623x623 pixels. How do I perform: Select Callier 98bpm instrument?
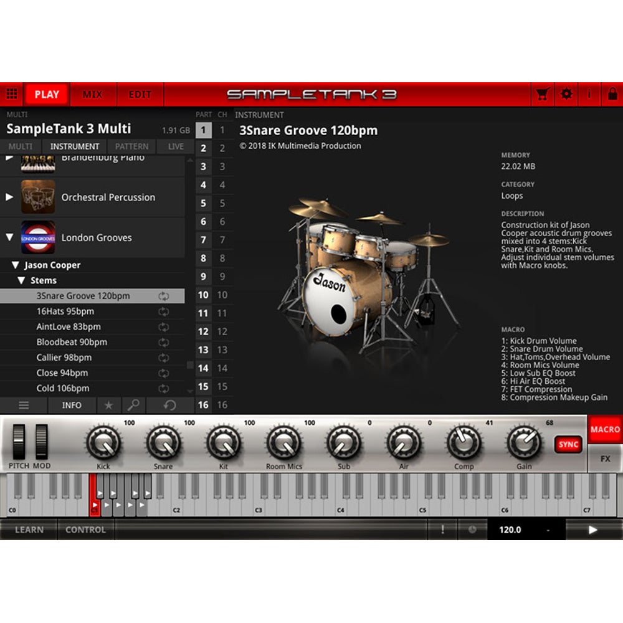point(92,358)
